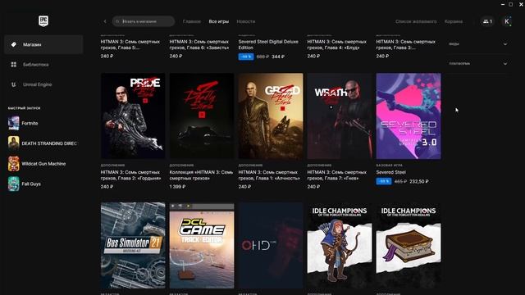Open the Библиотека library section

(x=43, y=65)
